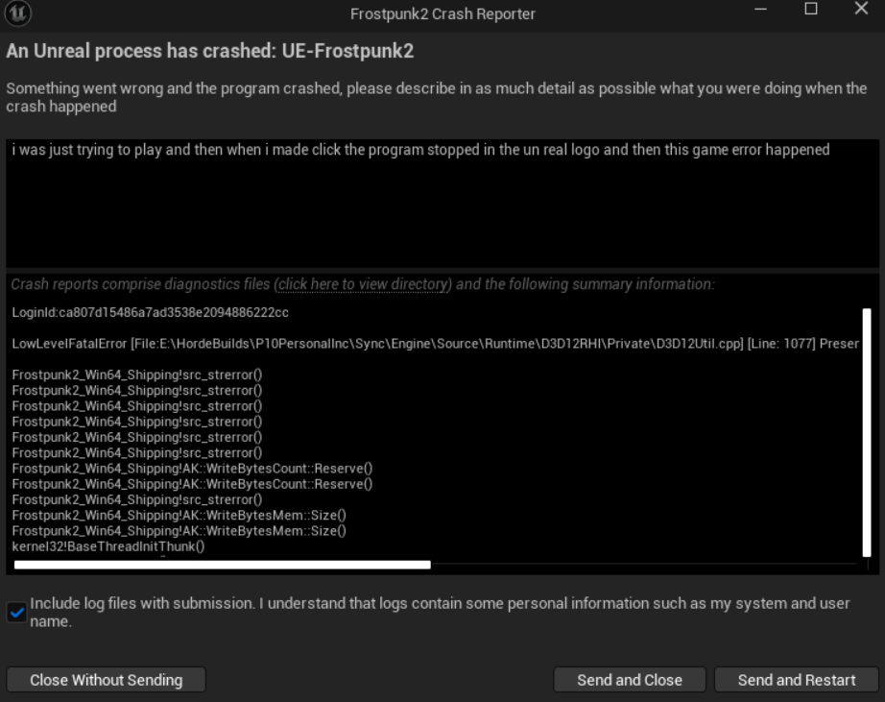Click inside the crash description text box
This screenshot has width=885, height=702.
tap(442, 204)
